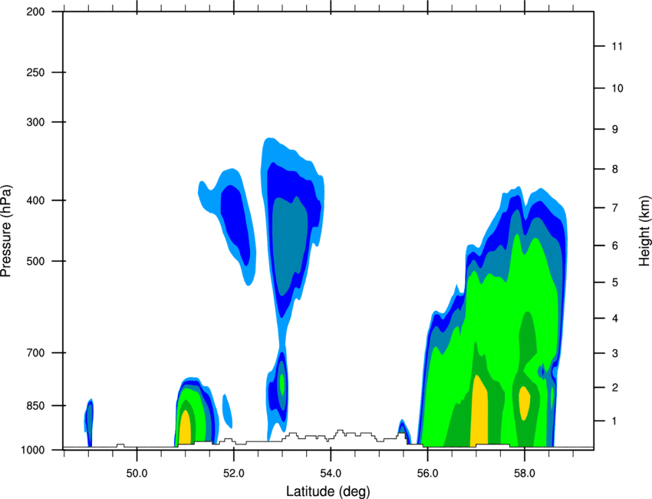Select the 700 pressure tick label
This screenshot has width=652, height=499.
[x=35, y=352]
